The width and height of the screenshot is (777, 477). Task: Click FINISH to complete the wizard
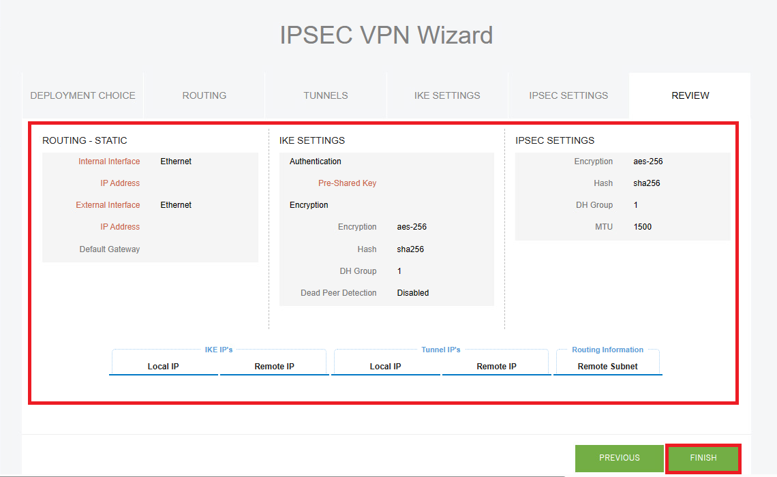click(x=703, y=458)
